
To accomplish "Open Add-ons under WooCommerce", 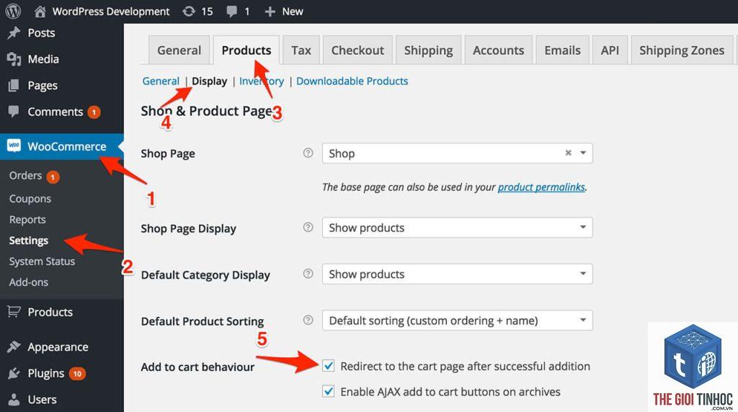I will tap(29, 282).
